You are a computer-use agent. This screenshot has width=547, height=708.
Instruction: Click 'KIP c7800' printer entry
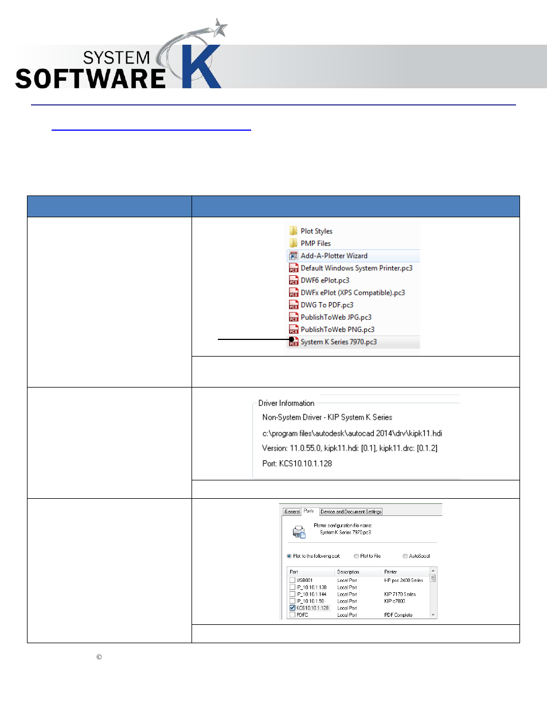(x=394, y=601)
